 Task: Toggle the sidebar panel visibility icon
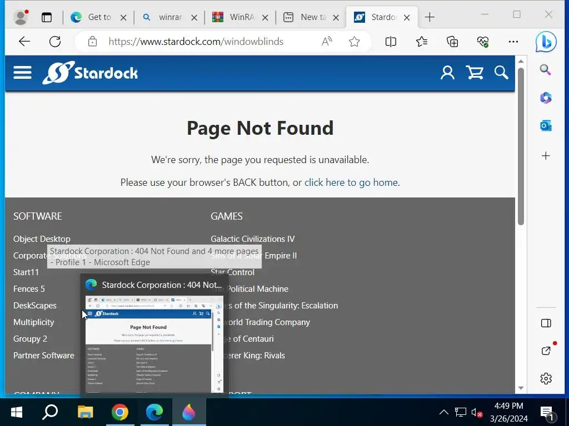click(546, 323)
